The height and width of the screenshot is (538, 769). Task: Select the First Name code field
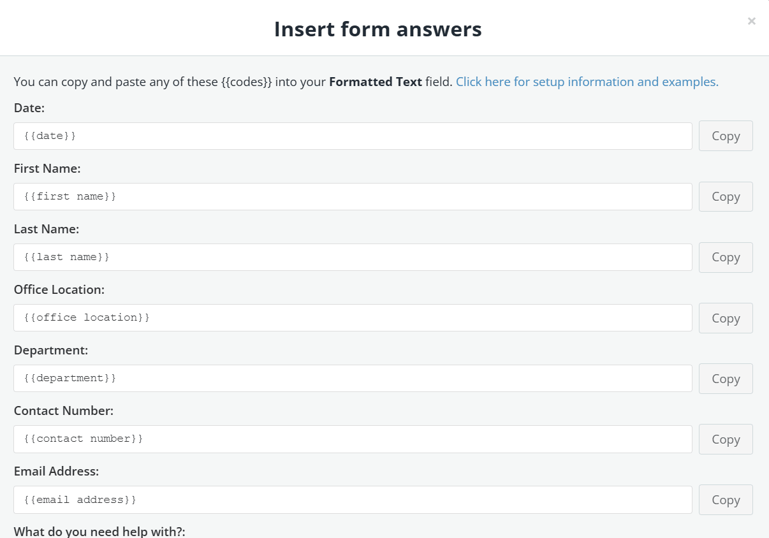tap(353, 196)
